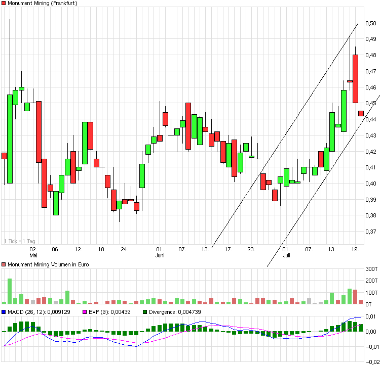380x366 pixels.
Task: Click the '12.' date axis label
Action: tap(79, 249)
